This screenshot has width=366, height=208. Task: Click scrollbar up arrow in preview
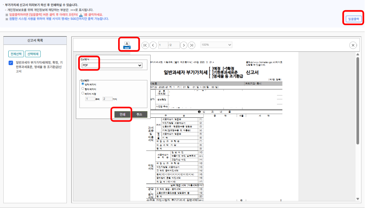(358, 54)
